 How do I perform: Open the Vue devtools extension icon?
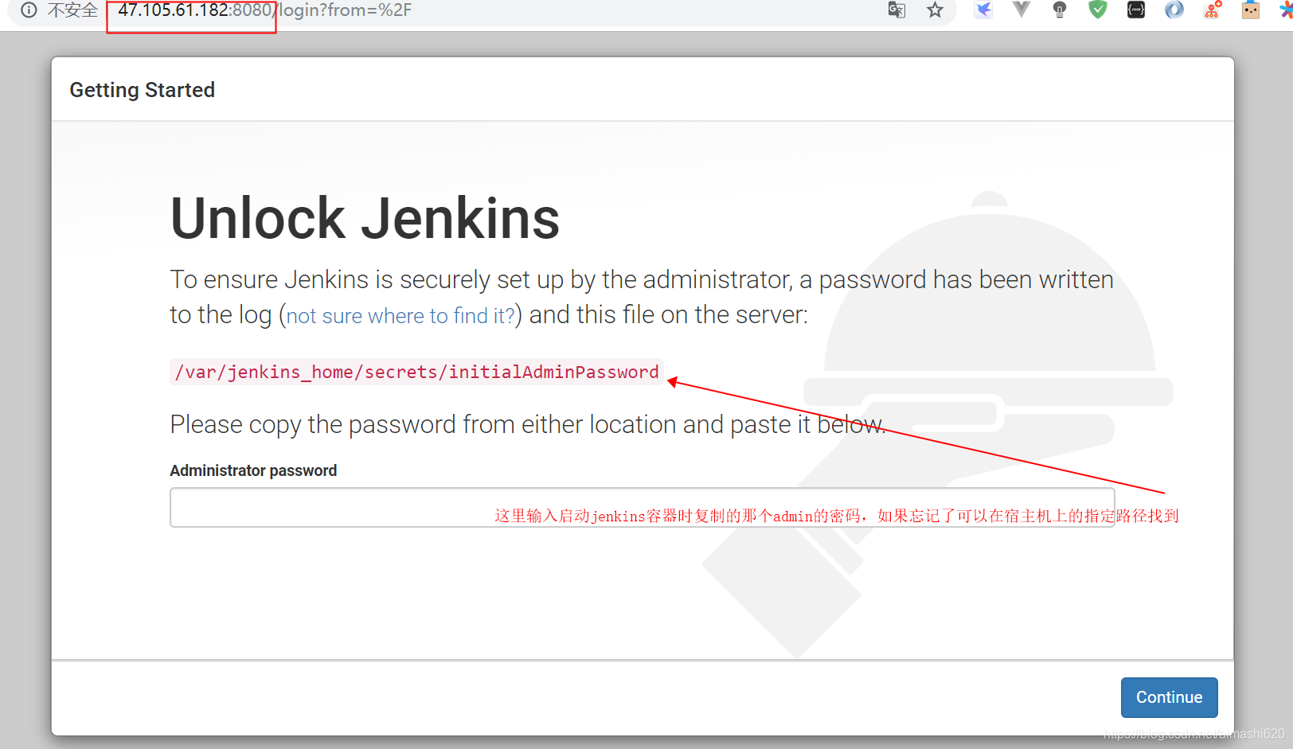(x=1022, y=10)
